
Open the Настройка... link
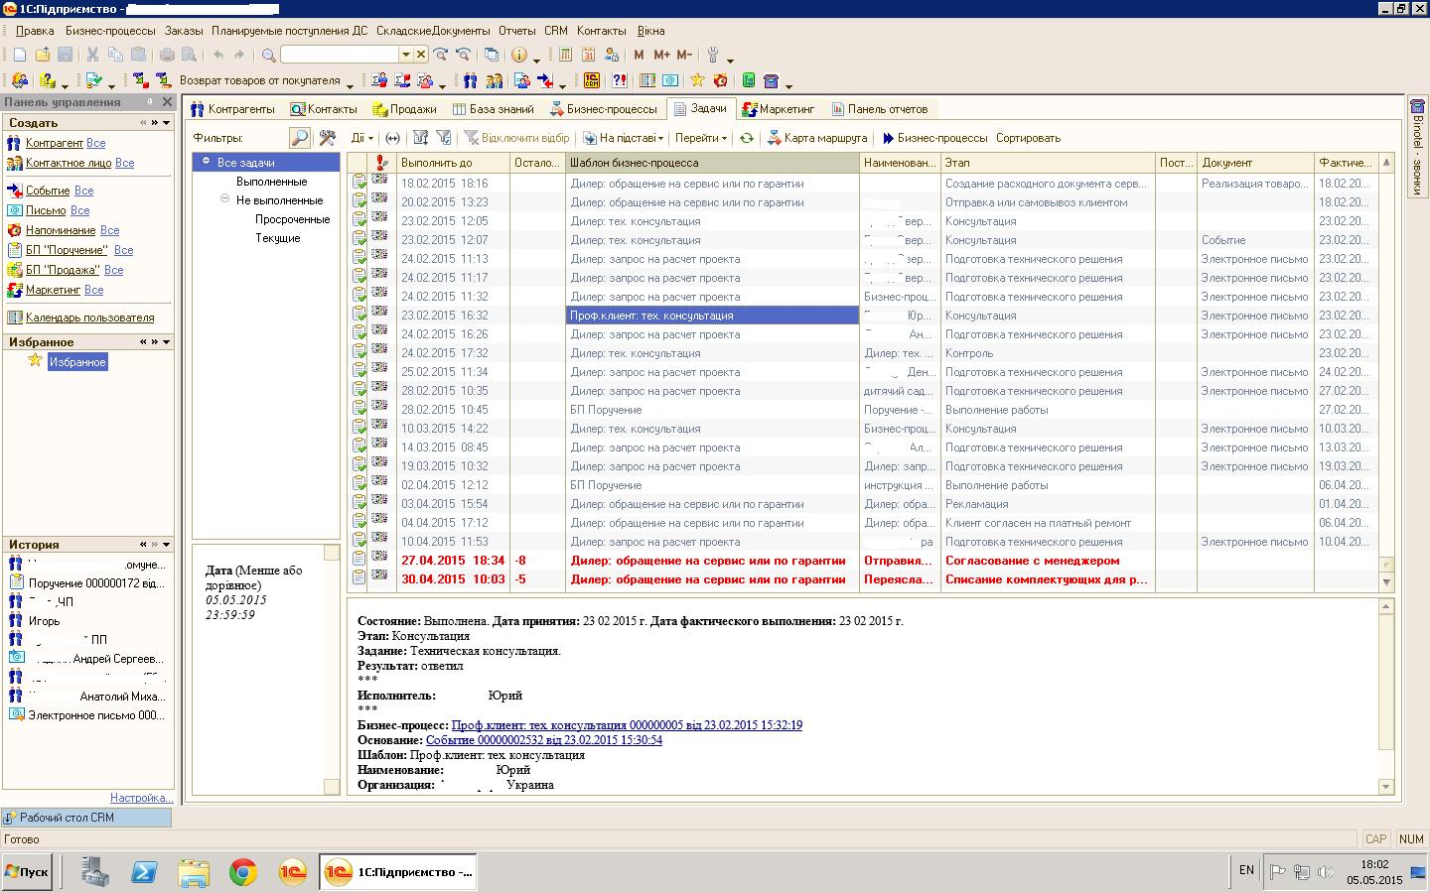141,798
